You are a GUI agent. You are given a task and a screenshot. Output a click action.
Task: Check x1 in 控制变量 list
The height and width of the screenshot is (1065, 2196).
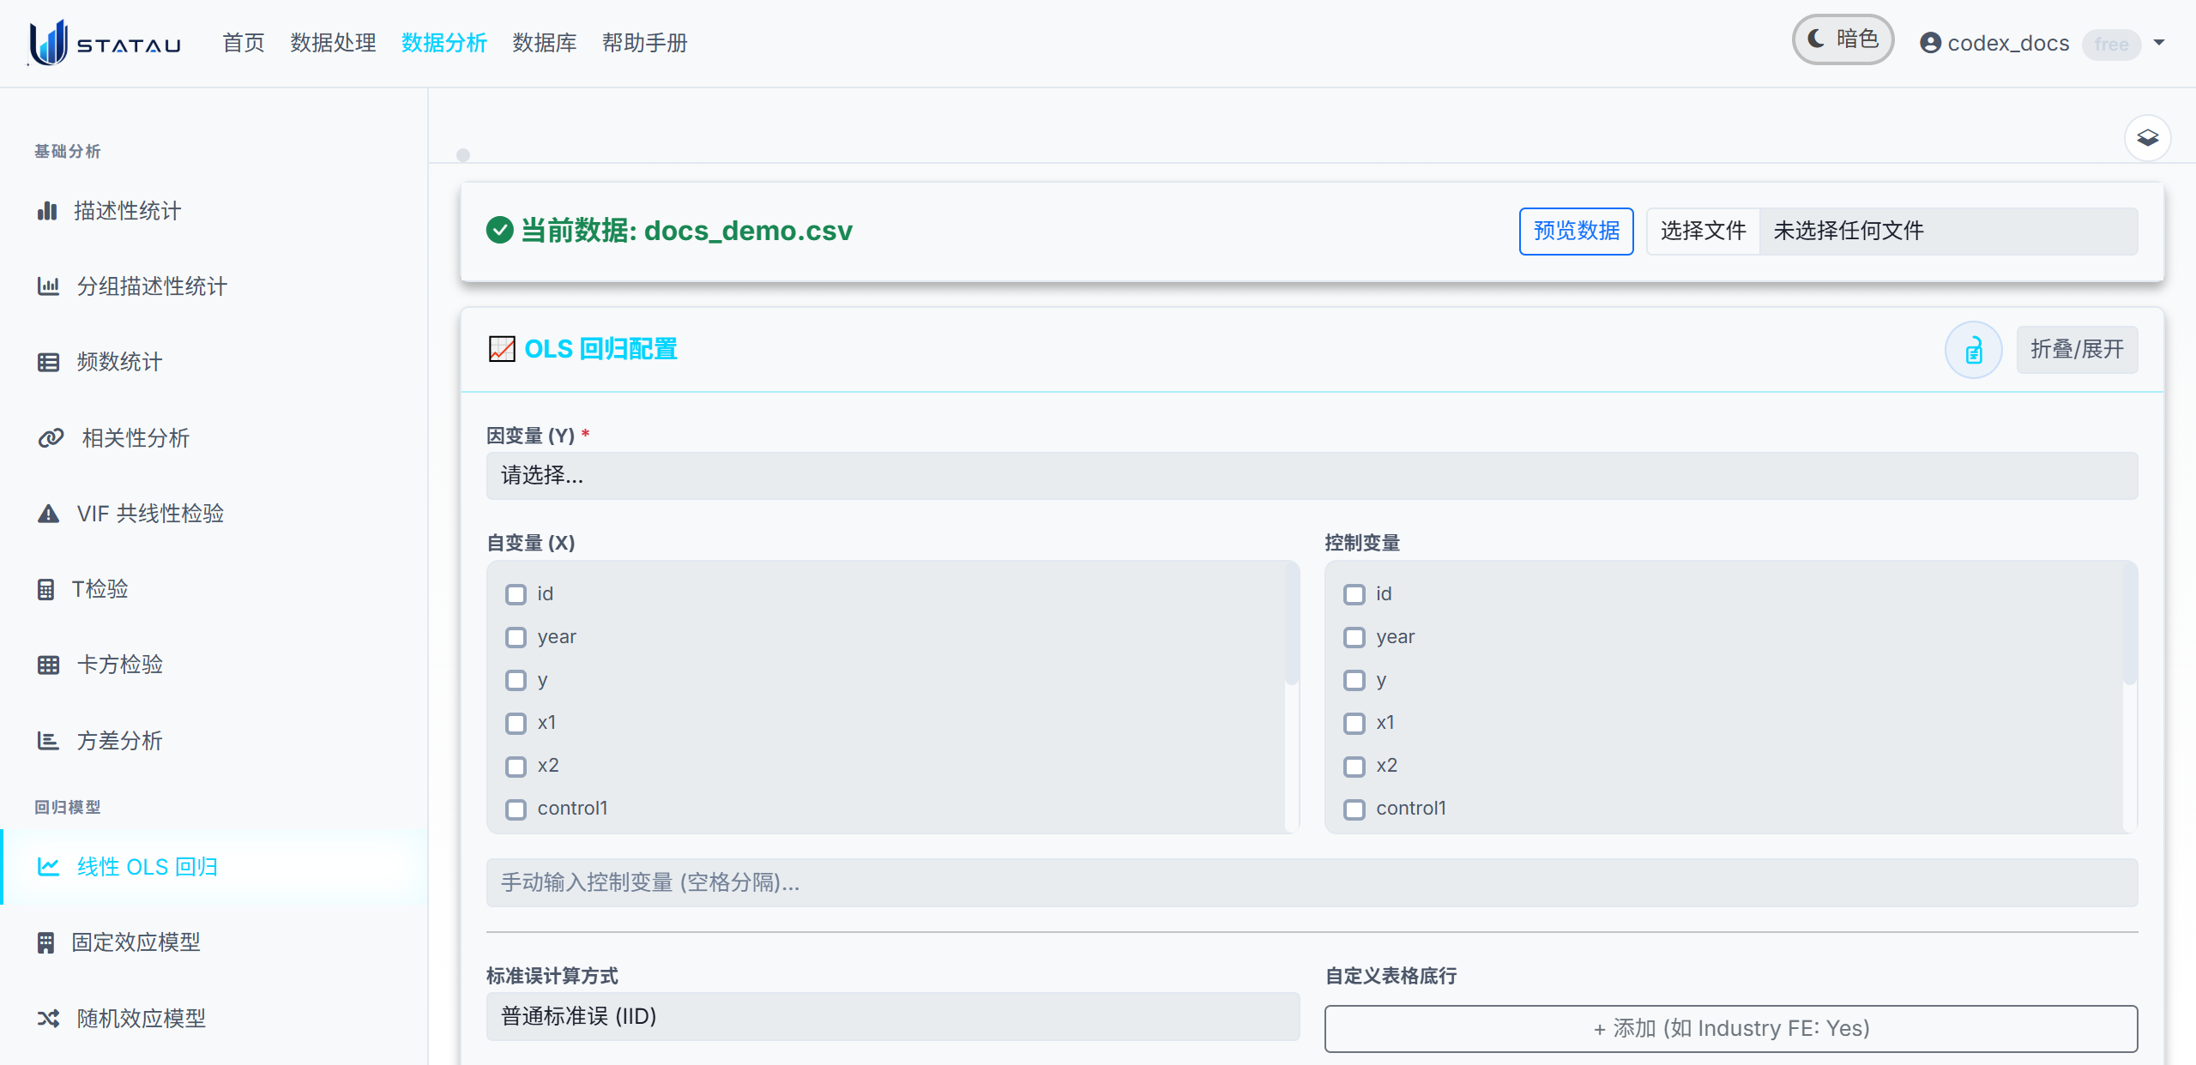[1354, 723]
